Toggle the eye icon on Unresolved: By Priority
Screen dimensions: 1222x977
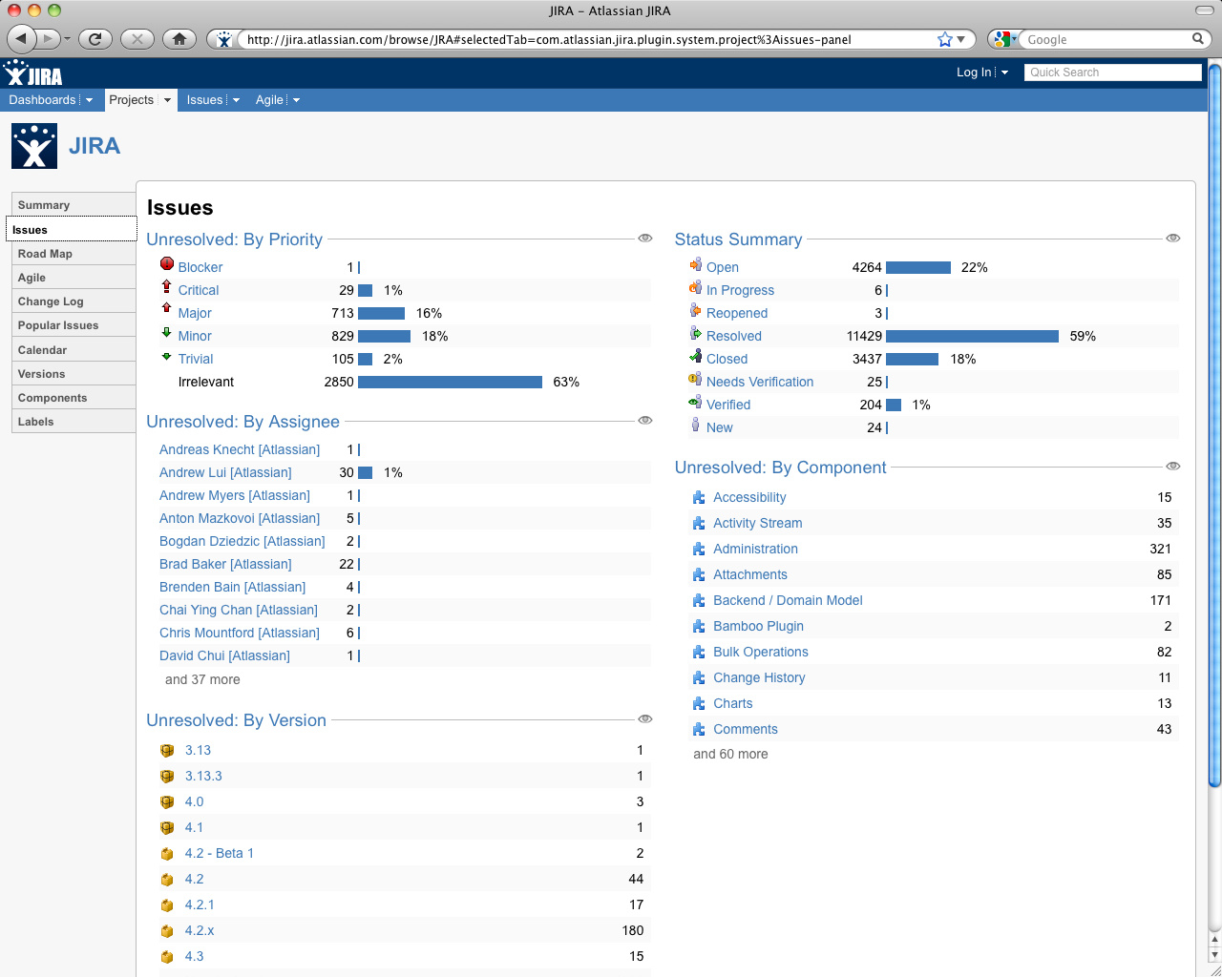coord(645,238)
